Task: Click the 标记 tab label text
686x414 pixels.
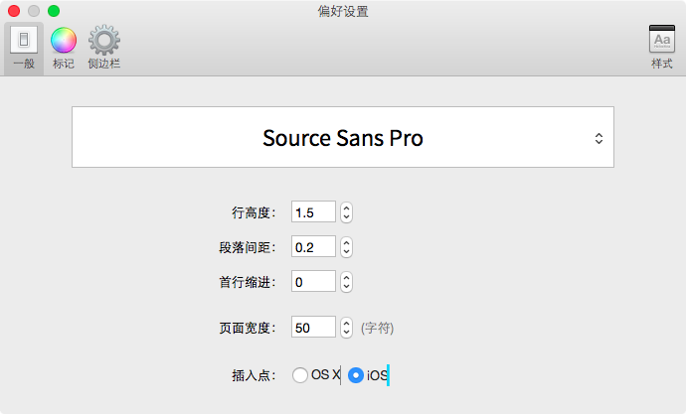Action: [x=64, y=64]
